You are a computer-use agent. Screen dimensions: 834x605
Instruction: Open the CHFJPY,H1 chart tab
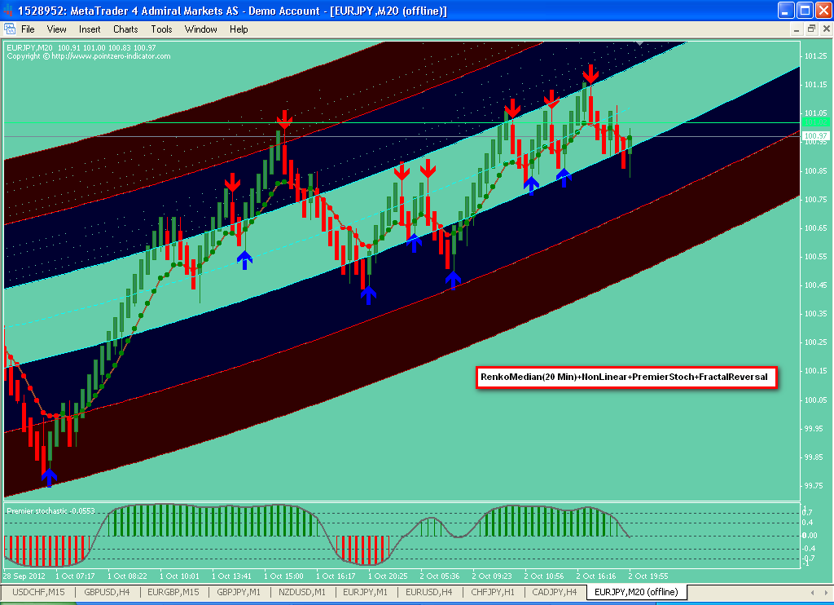(x=493, y=592)
